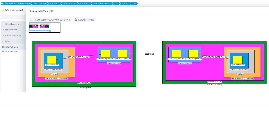Click [+] 001 [OpticalPort] label in right board

[x=237, y=65]
